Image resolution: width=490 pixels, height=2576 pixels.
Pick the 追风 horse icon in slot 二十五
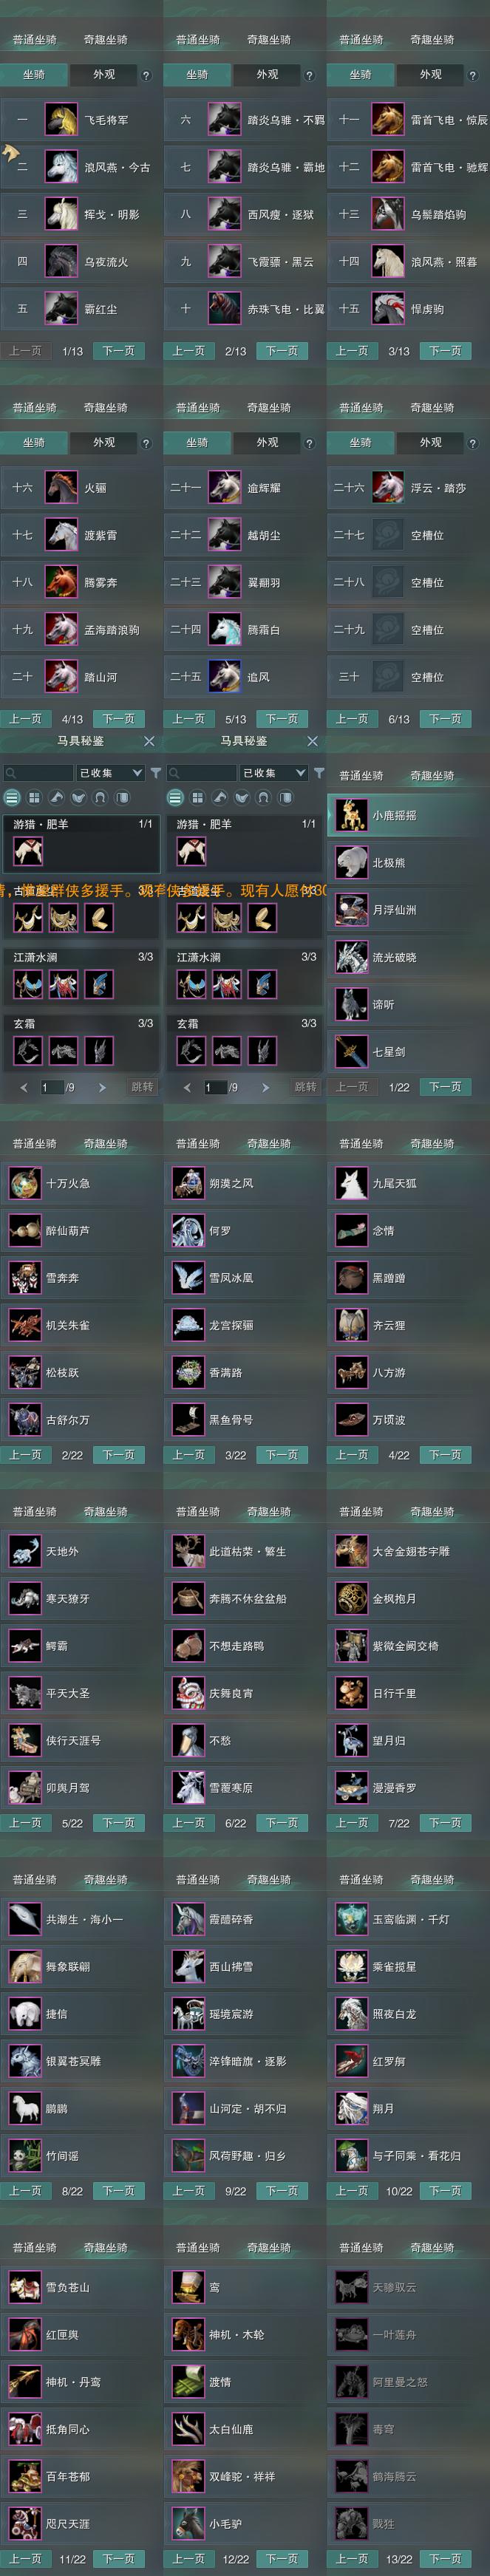(224, 677)
